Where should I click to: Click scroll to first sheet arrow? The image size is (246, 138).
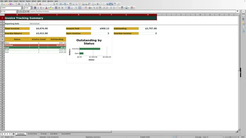tap(2, 134)
